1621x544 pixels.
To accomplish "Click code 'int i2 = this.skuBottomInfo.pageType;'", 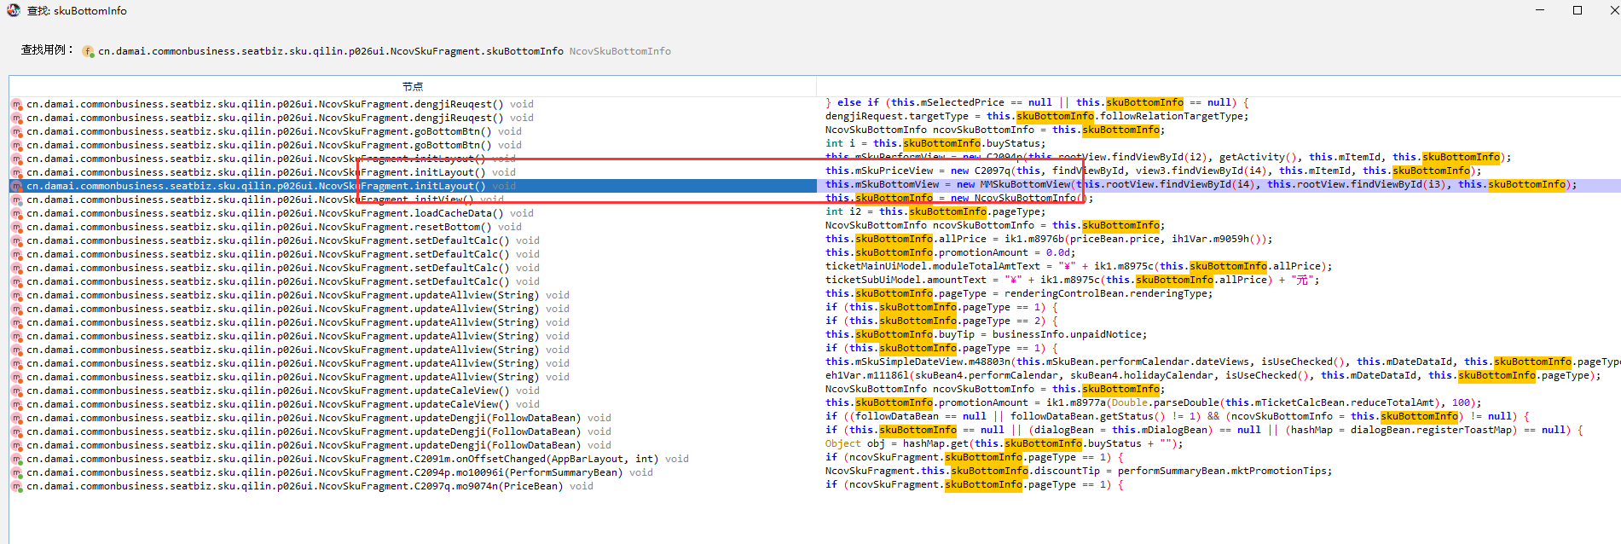I will point(935,211).
